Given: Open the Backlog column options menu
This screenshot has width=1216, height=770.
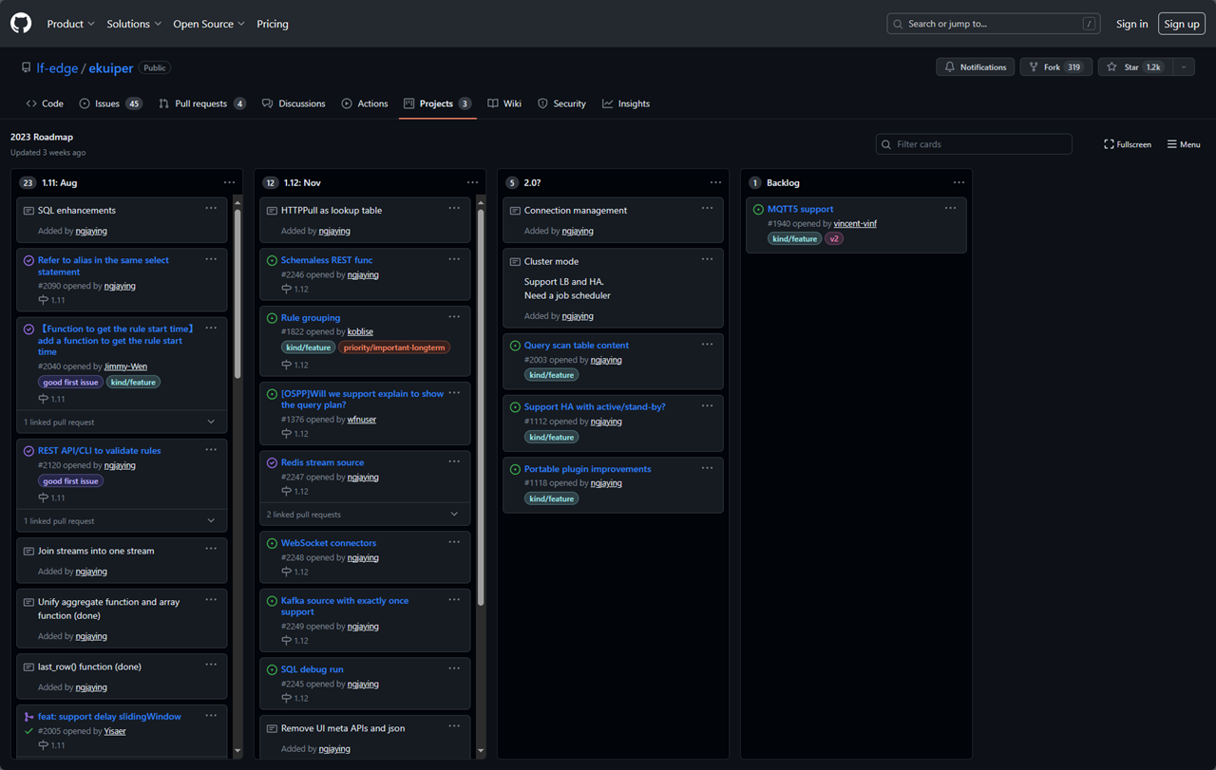Looking at the screenshot, I should pos(959,182).
